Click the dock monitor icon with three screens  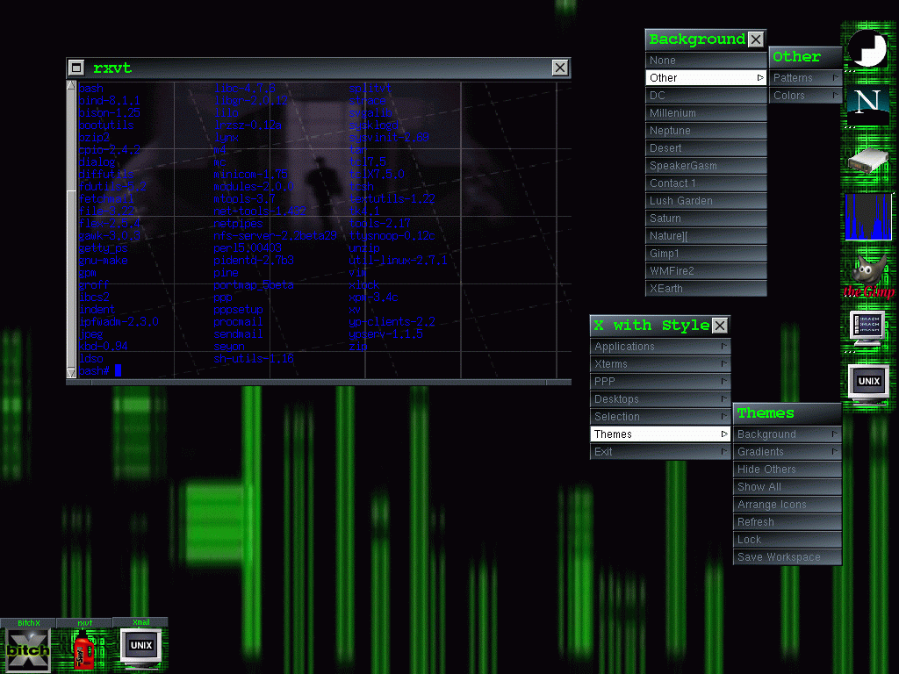point(867,328)
